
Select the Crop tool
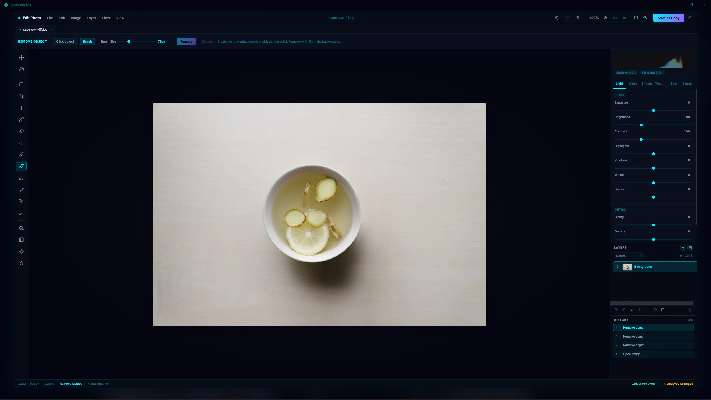point(21,96)
